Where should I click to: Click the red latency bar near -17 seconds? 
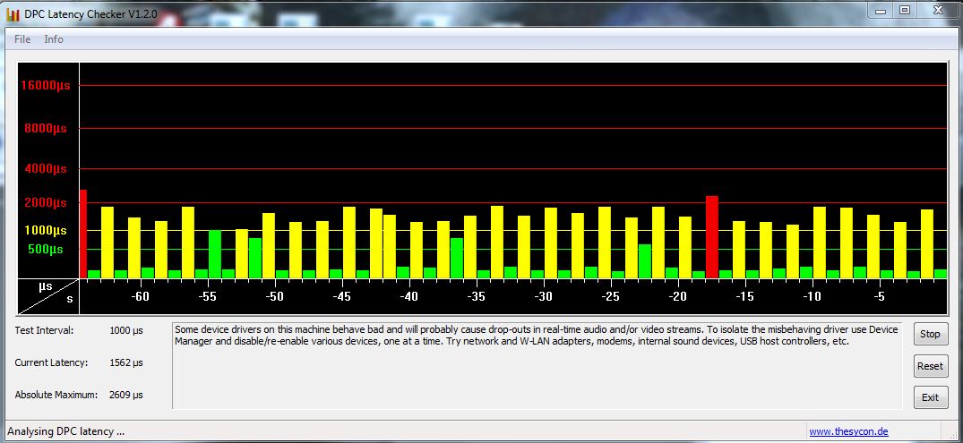[712, 237]
